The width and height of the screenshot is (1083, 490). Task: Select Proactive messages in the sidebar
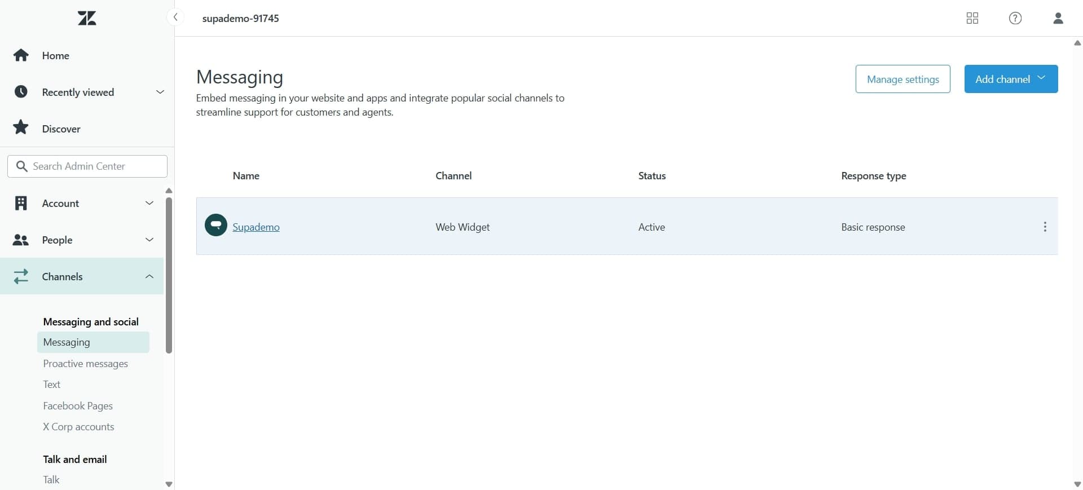(x=85, y=364)
